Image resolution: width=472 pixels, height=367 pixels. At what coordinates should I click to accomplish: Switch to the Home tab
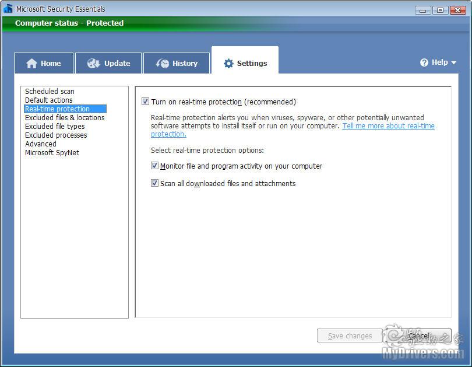[x=44, y=63]
